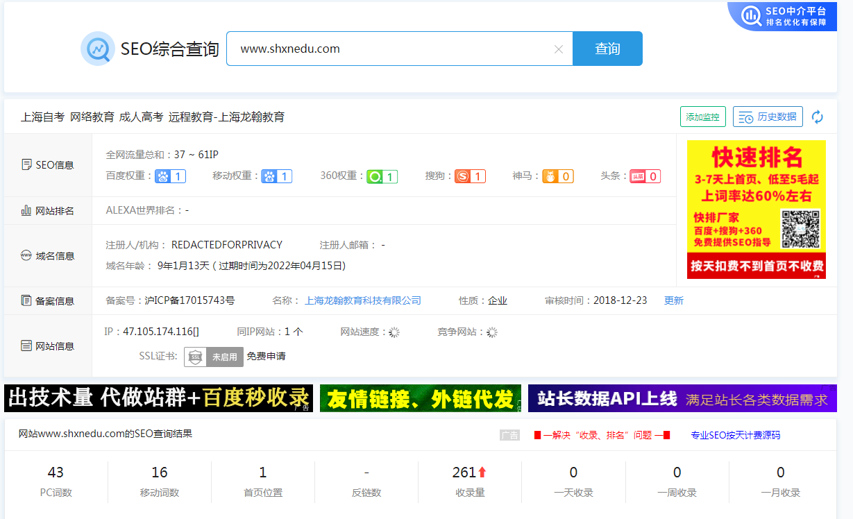The height and width of the screenshot is (519, 853).
Task: Click the mobile Baidu icon for 移动权重
Action: [x=269, y=176]
